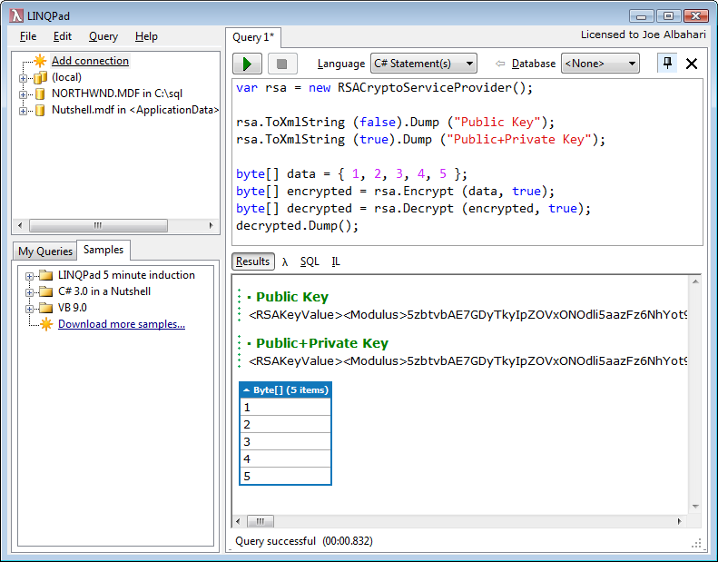This screenshot has height=562, width=718.
Task: Switch to the My Queries tab
Action: (x=44, y=251)
